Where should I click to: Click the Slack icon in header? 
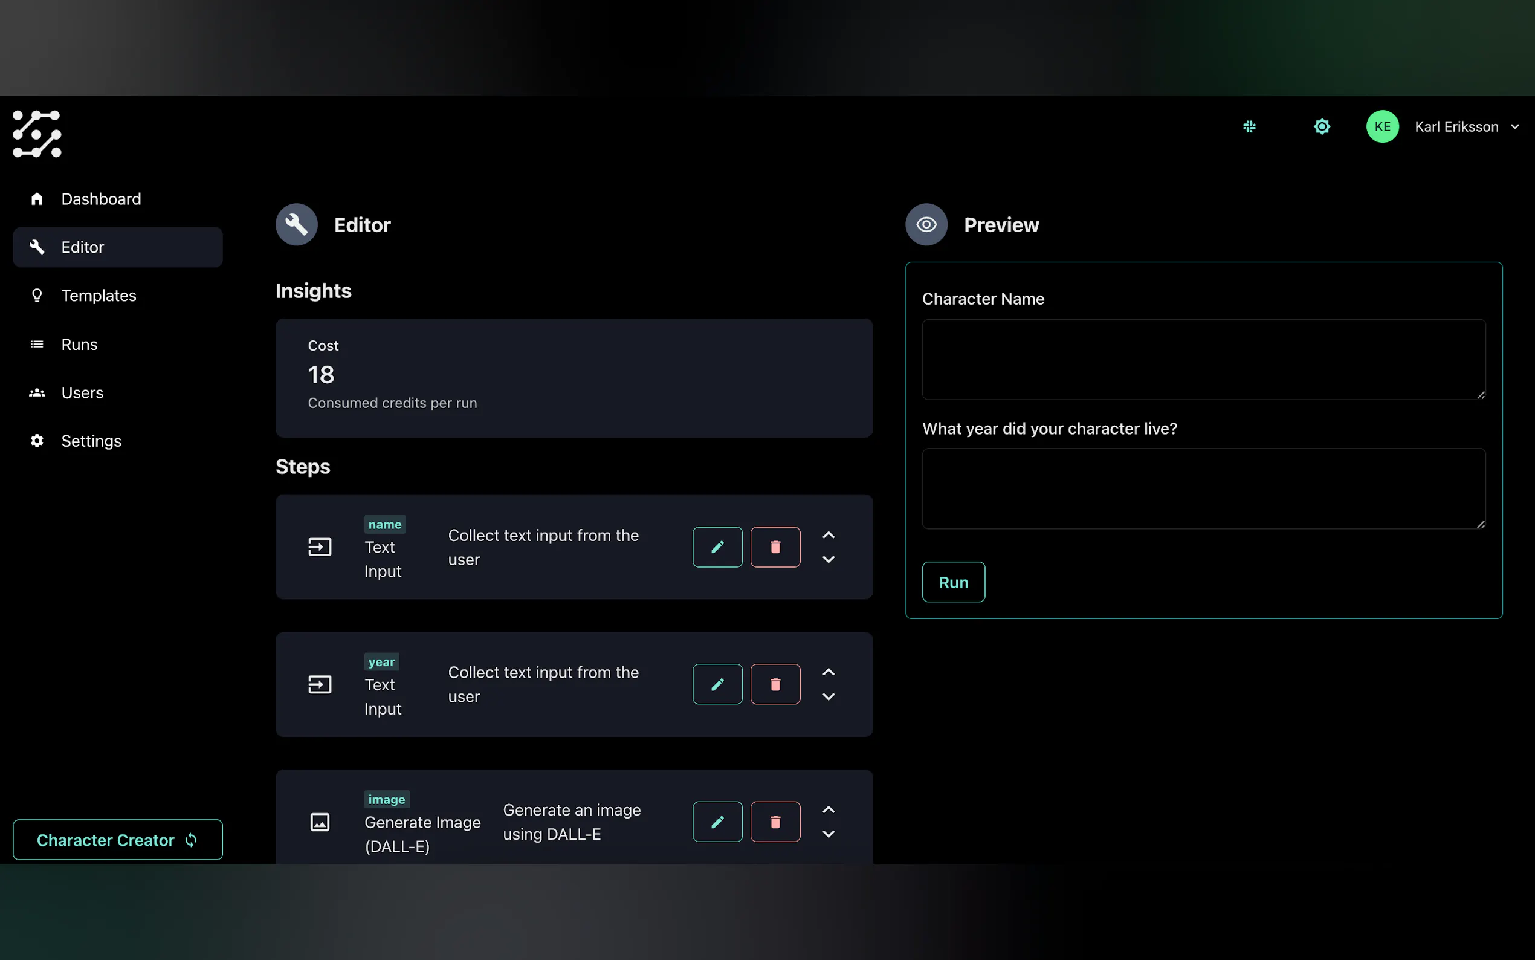point(1249,126)
